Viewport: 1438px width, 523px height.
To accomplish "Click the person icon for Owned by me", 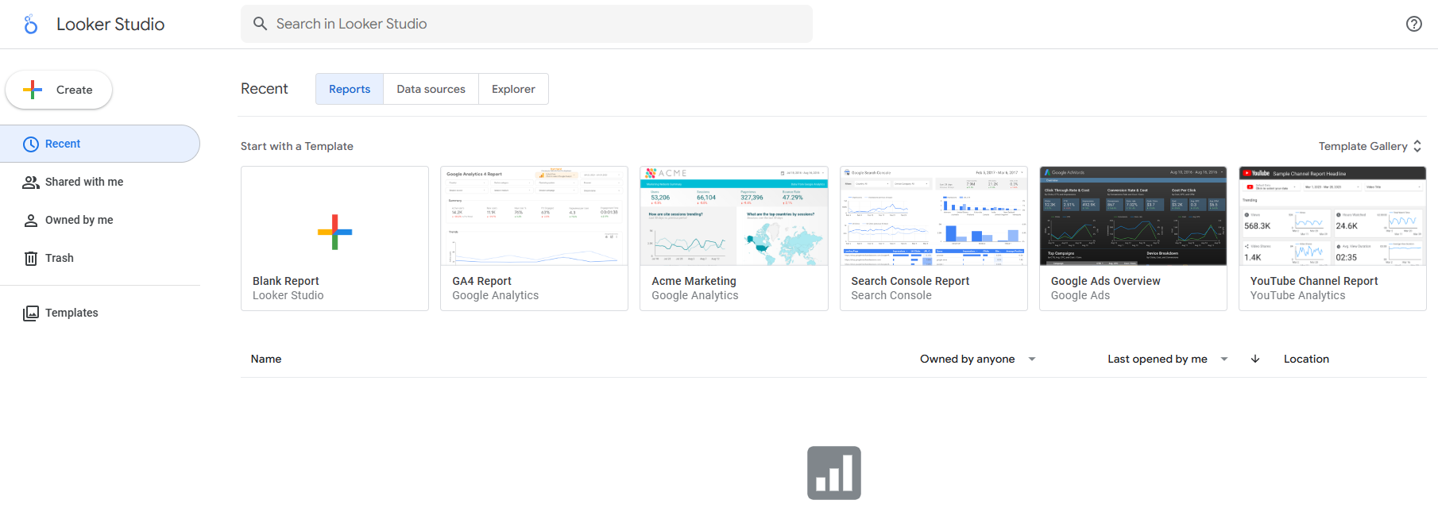I will (x=31, y=220).
